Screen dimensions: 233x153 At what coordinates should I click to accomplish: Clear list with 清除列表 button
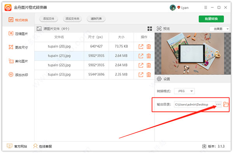(x=96, y=19)
